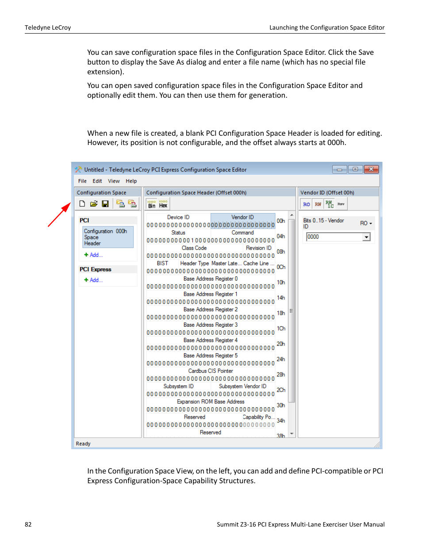Set attribute to RW

click(x=318, y=204)
